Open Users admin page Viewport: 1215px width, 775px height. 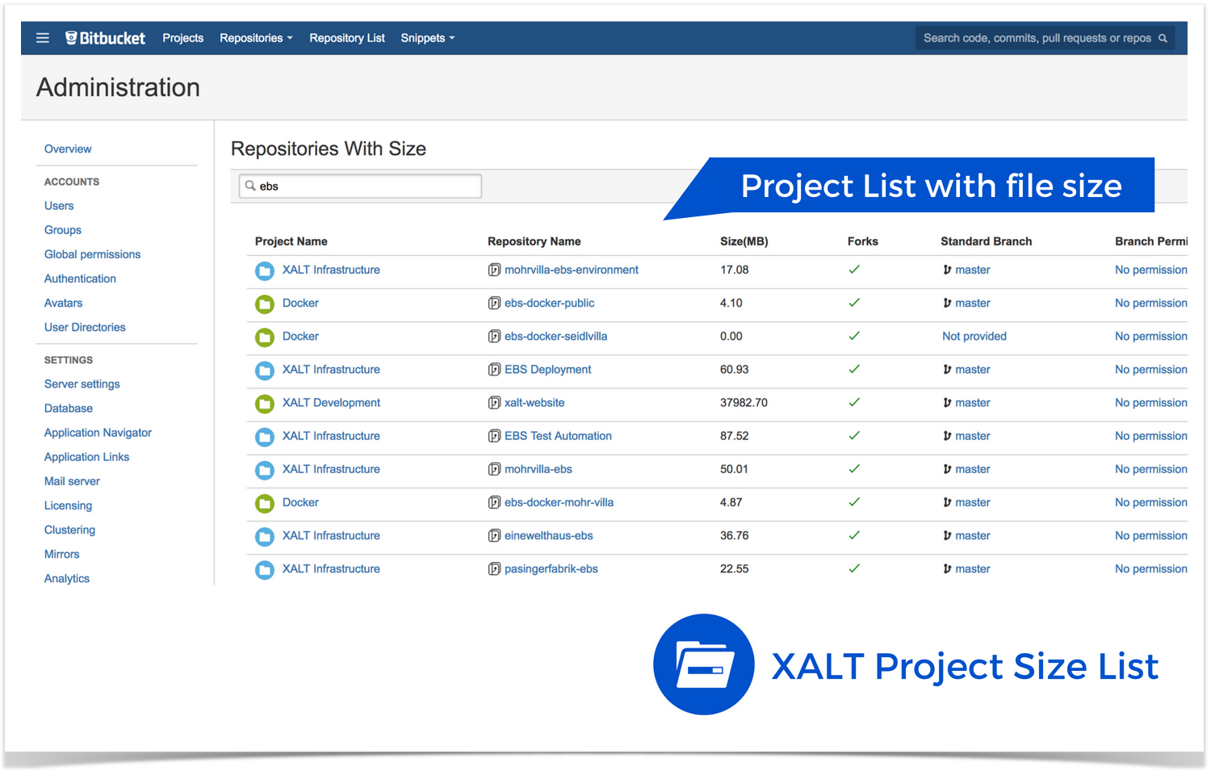[x=59, y=206]
